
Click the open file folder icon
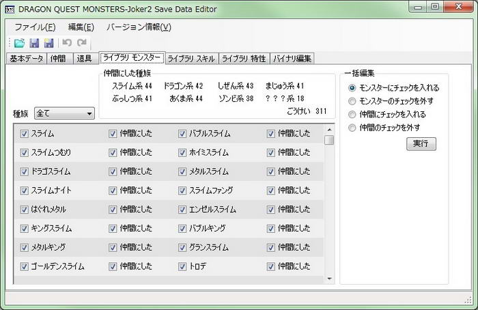[x=19, y=43]
